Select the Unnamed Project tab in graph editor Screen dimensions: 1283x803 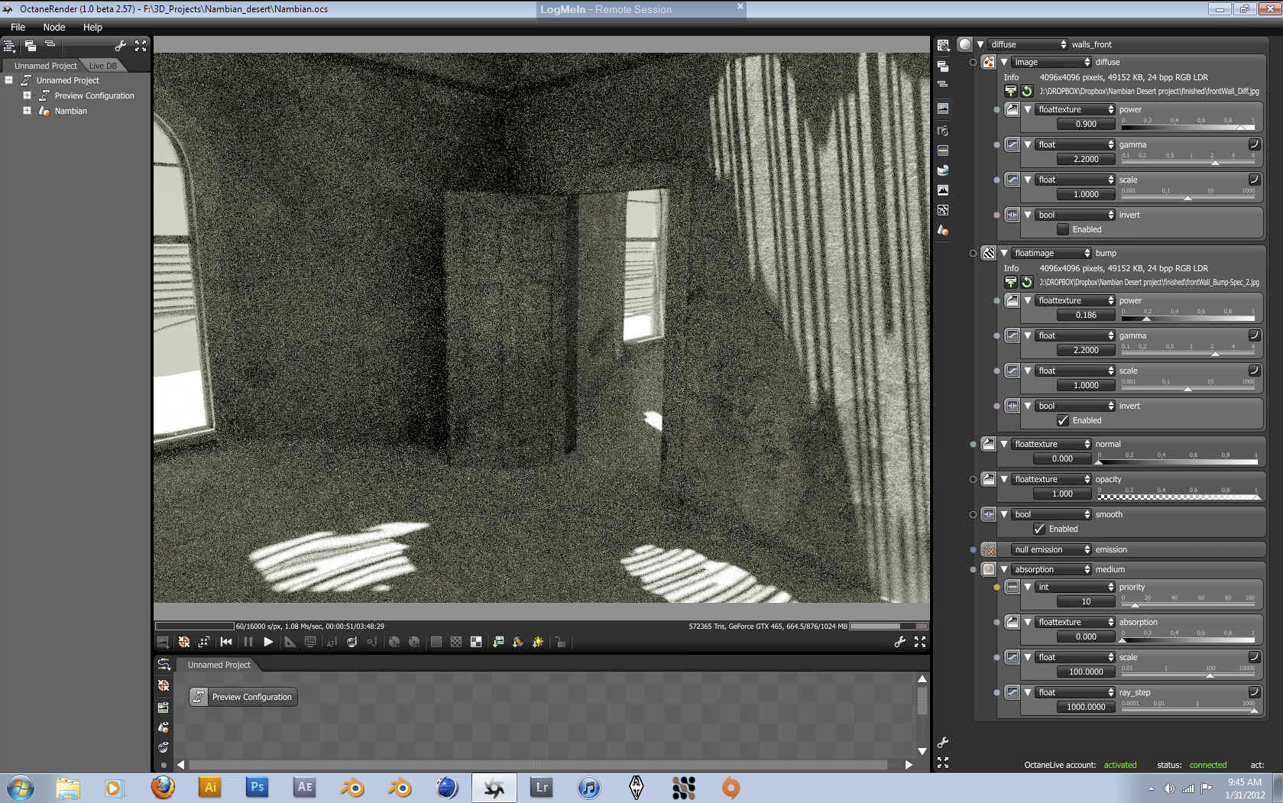[x=219, y=665]
